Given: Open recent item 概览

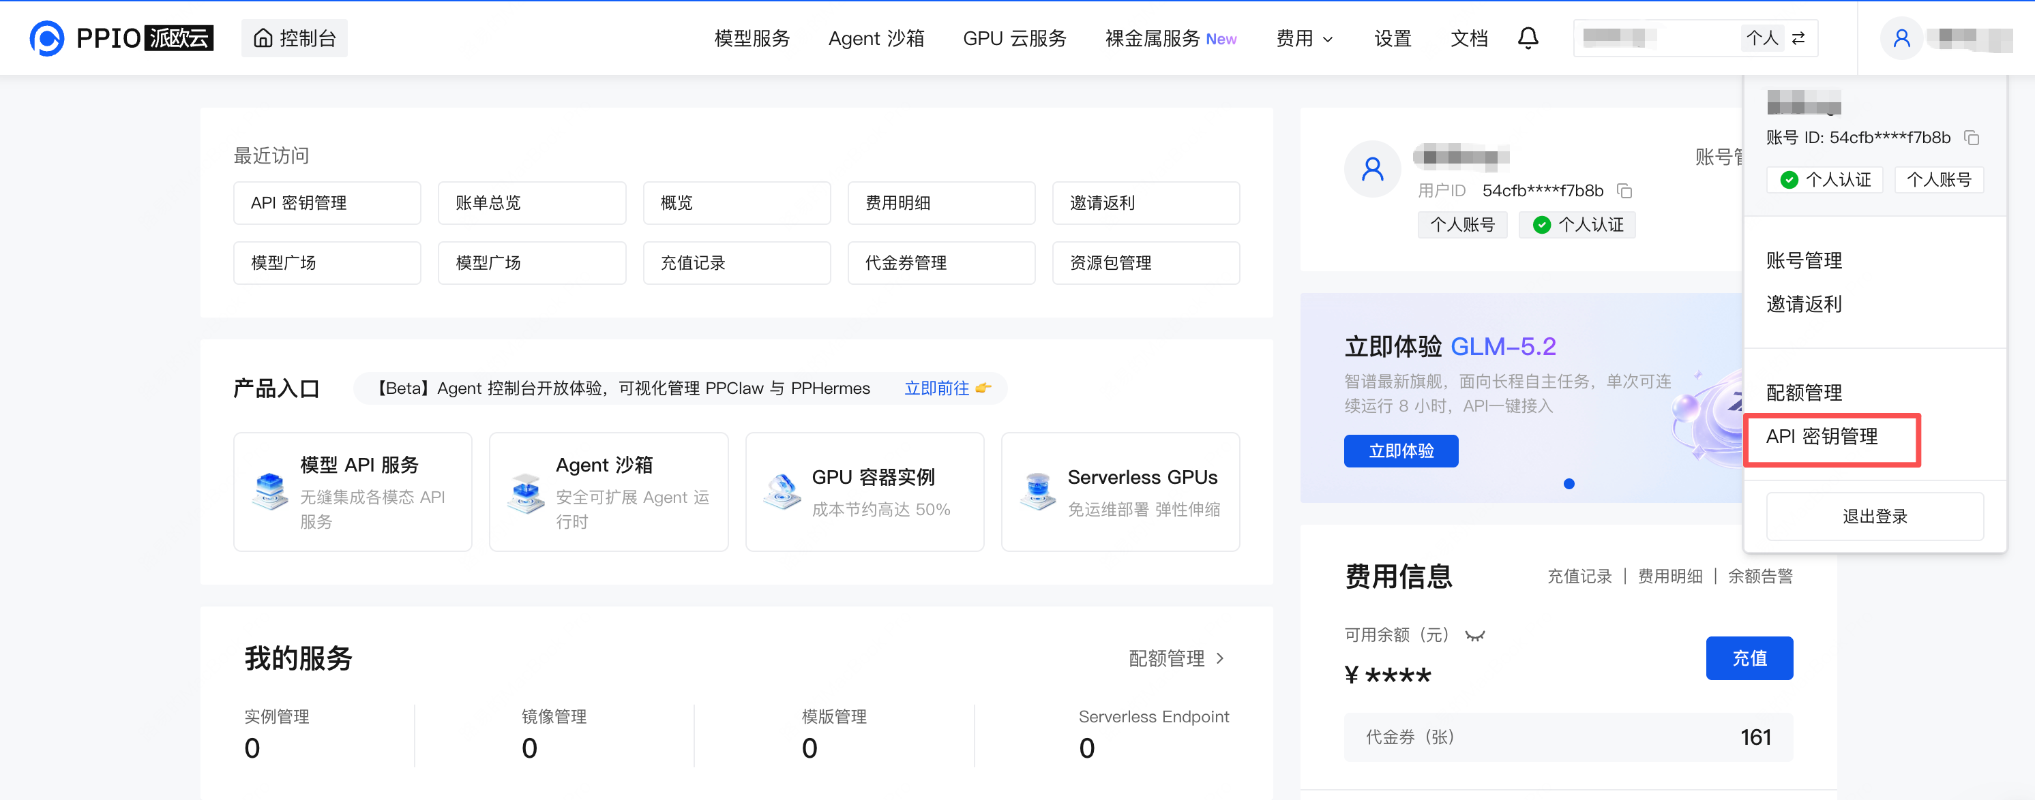Looking at the screenshot, I should click(x=737, y=203).
